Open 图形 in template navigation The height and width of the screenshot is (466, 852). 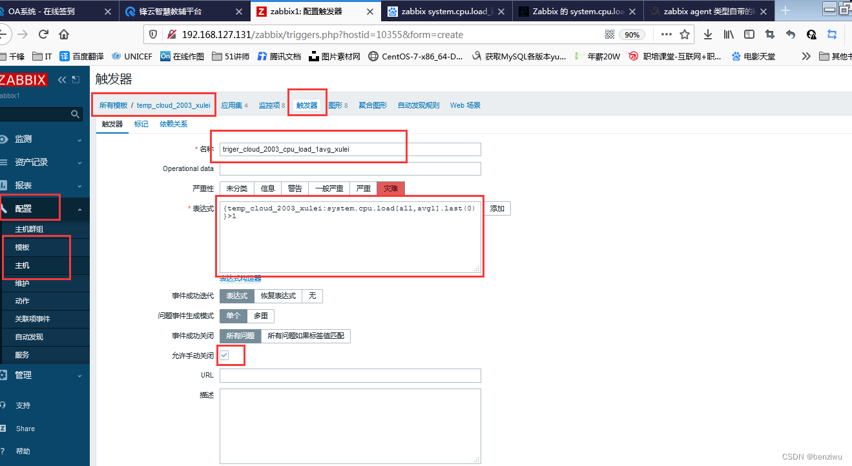(x=335, y=105)
